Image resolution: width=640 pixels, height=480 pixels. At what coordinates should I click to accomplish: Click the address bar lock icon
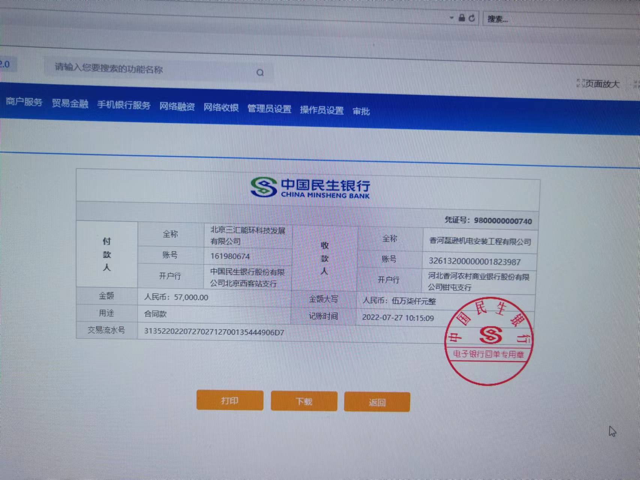(462, 18)
